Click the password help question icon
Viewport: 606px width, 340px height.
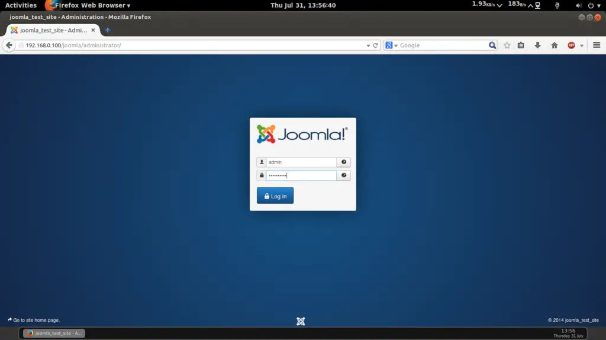pyautogui.click(x=344, y=175)
